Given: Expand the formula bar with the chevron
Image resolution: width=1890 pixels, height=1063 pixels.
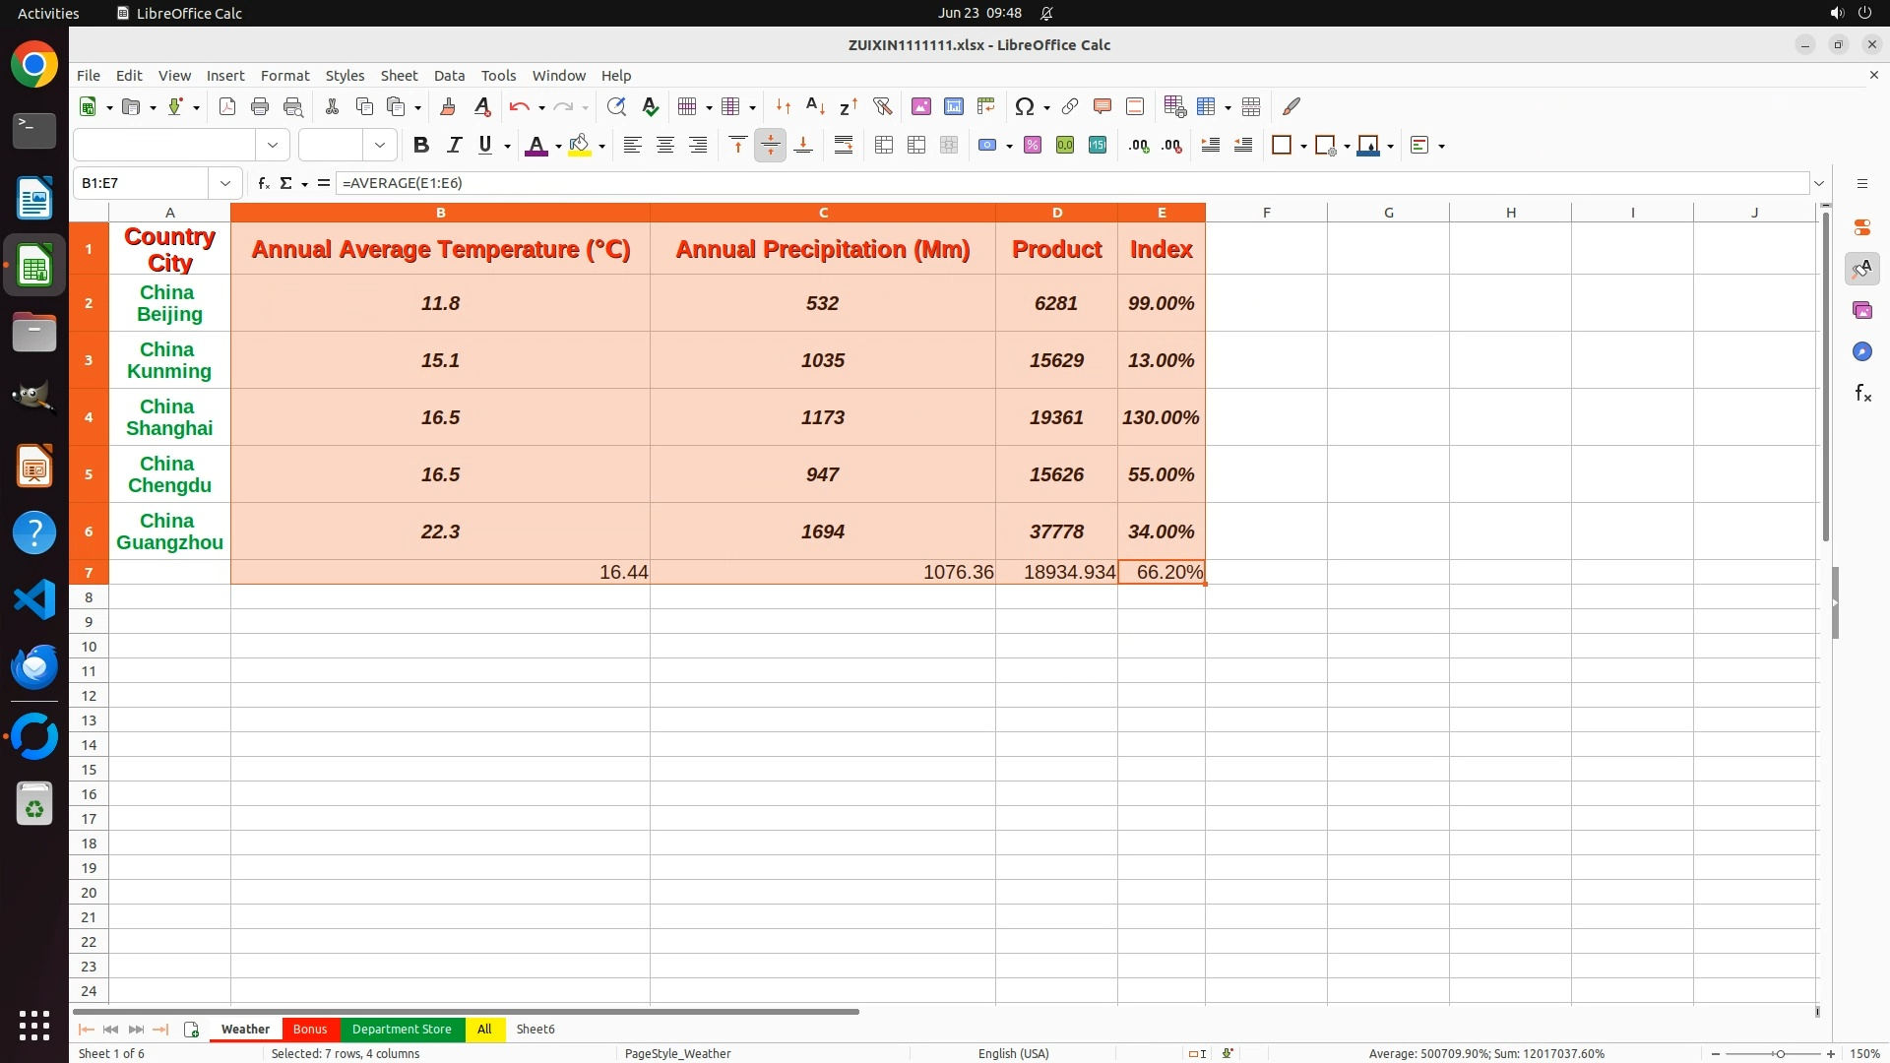Looking at the screenshot, I should 1819,183.
